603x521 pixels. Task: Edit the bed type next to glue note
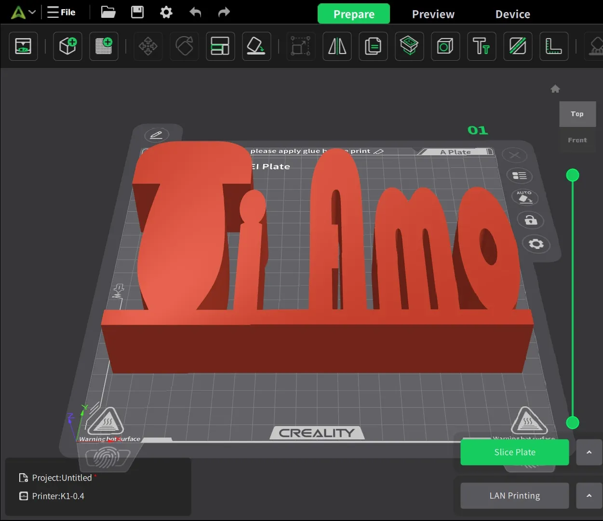379,151
